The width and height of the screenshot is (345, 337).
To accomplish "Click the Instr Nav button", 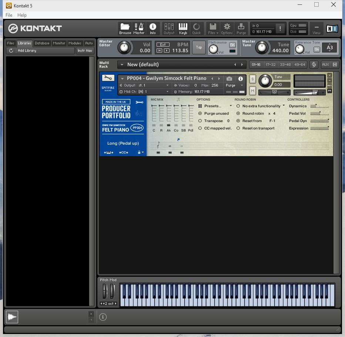I will (x=85, y=51).
